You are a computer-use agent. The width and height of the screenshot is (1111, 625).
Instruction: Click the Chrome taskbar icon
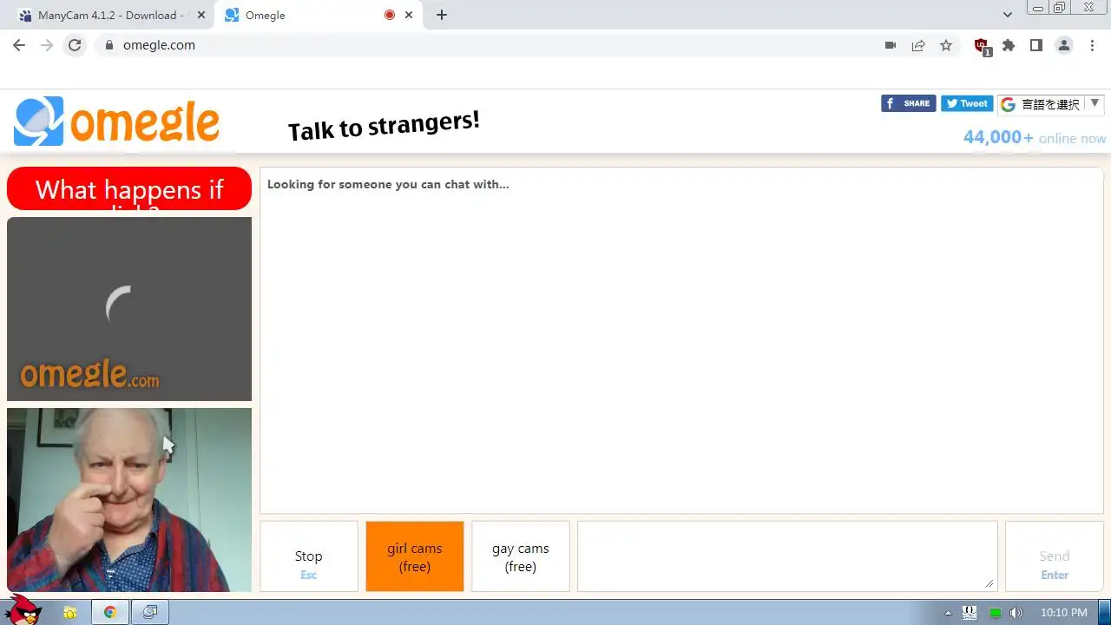110,612
